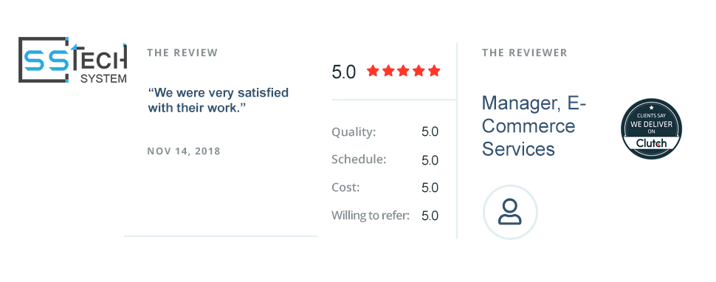This screenshot has height=282, width=716.
Task: Click the Willing to refer label
Action: pos(371,216)
